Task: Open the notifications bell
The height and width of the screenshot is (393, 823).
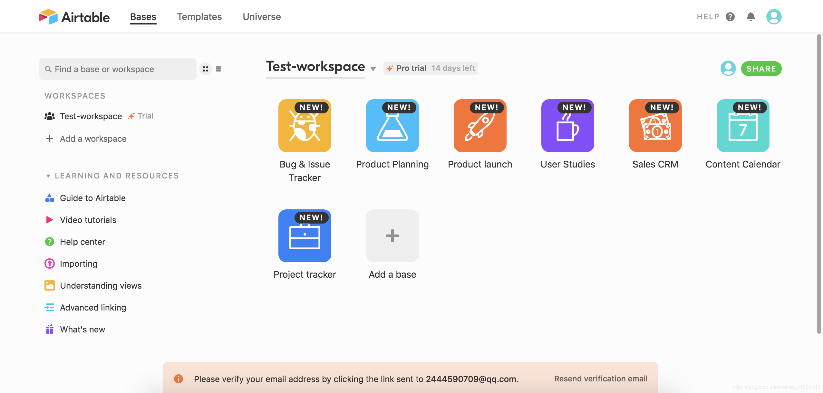Action: click(x=751, y=17)
